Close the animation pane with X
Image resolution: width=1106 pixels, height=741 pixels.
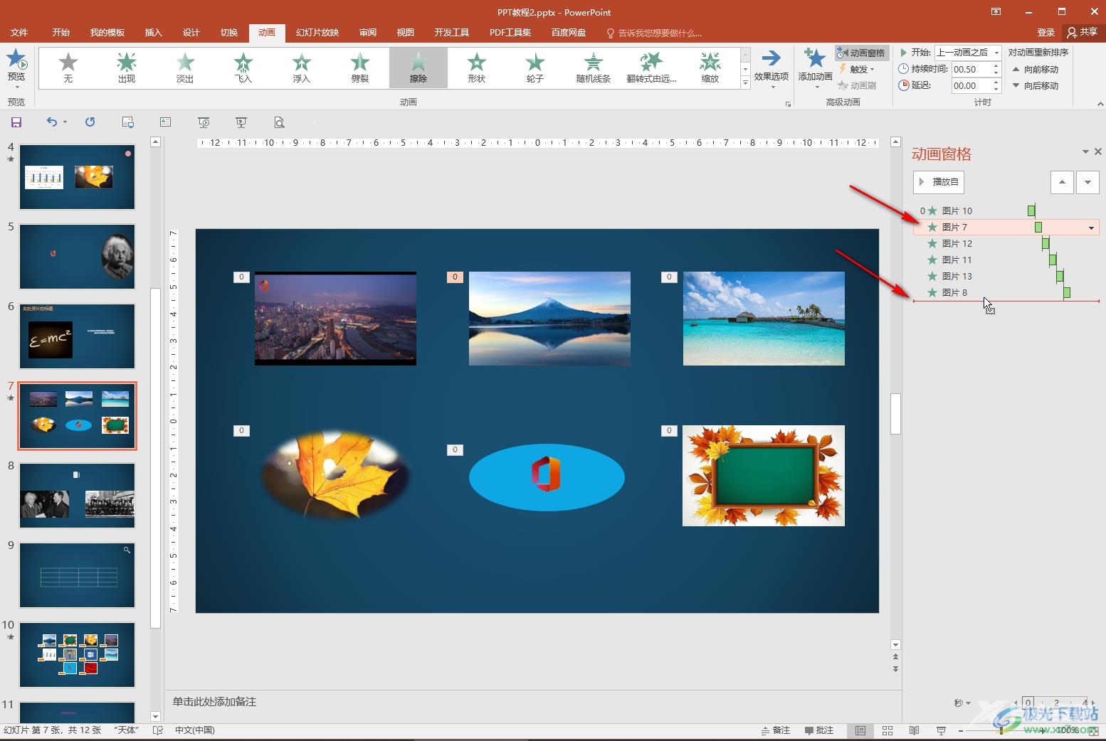1098,151
